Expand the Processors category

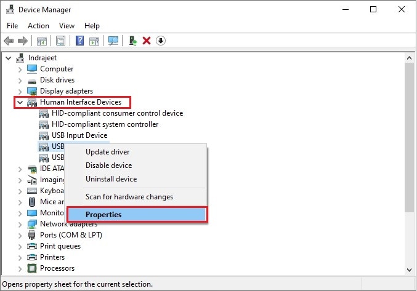[x=20, y=268]
